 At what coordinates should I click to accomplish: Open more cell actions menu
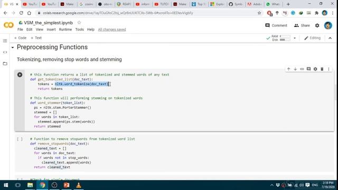(x=328, y=69)
